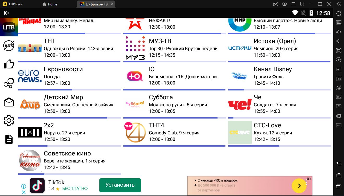
Task: Open the ТНТ channel logo
Action: point(30,48)
